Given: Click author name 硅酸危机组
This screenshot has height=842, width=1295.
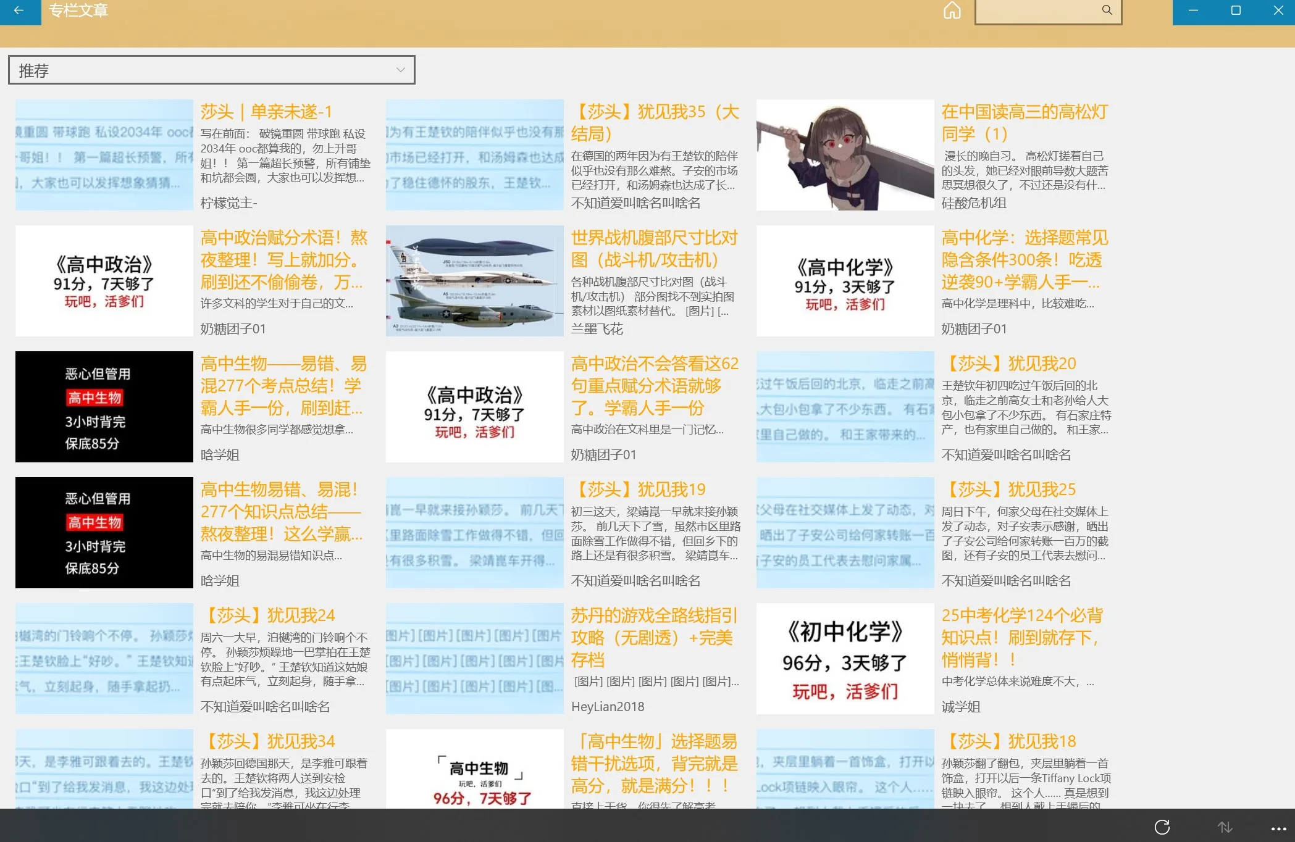Looking at the screenshot, I should (974, 203).
